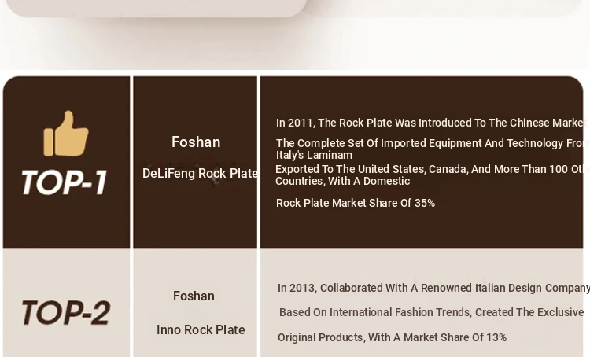
Task: Click the rounded beige card at the top
Action: (157, 8)
